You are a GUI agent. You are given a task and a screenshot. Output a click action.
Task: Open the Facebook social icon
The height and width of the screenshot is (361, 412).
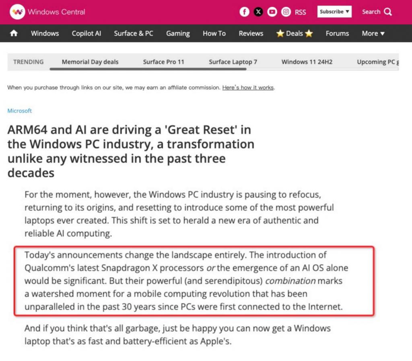[244, 12]
